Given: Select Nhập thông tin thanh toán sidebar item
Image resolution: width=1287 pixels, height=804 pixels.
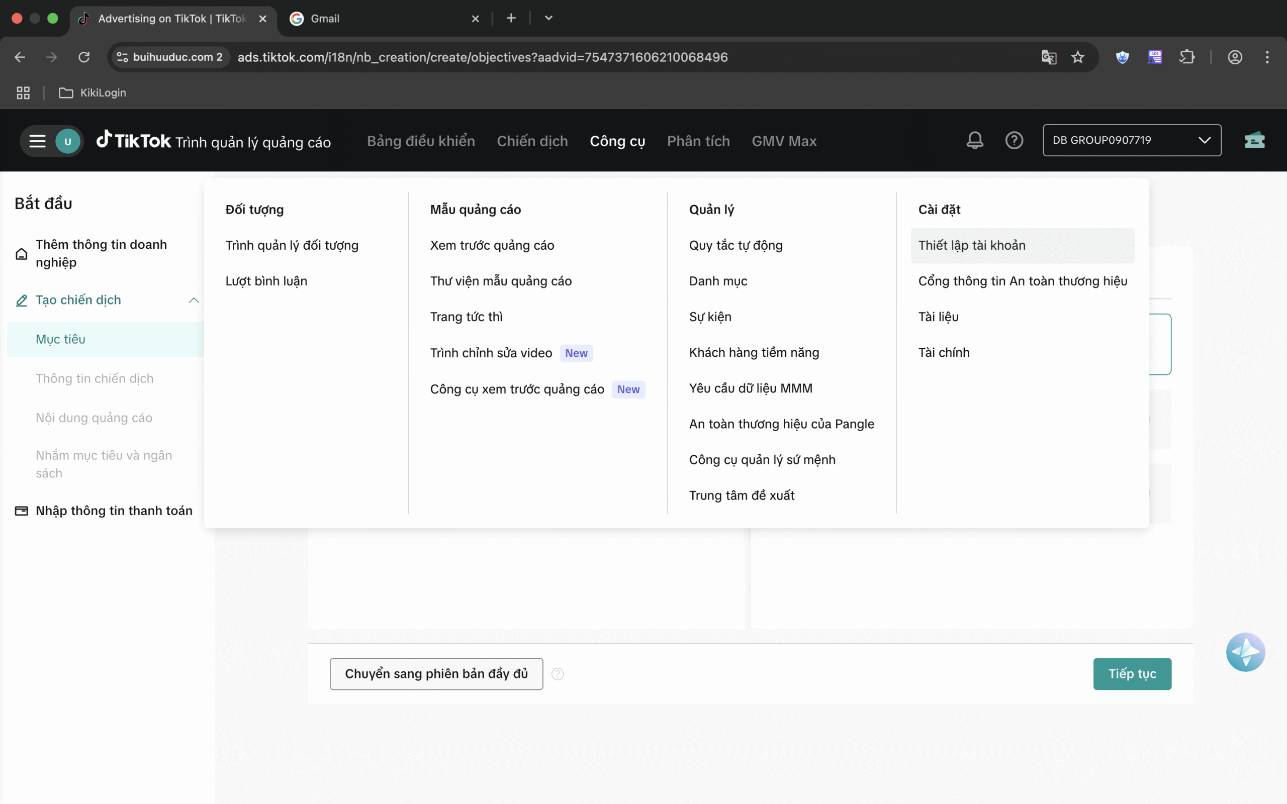Looking at the screenshot, I should [113, 511].
